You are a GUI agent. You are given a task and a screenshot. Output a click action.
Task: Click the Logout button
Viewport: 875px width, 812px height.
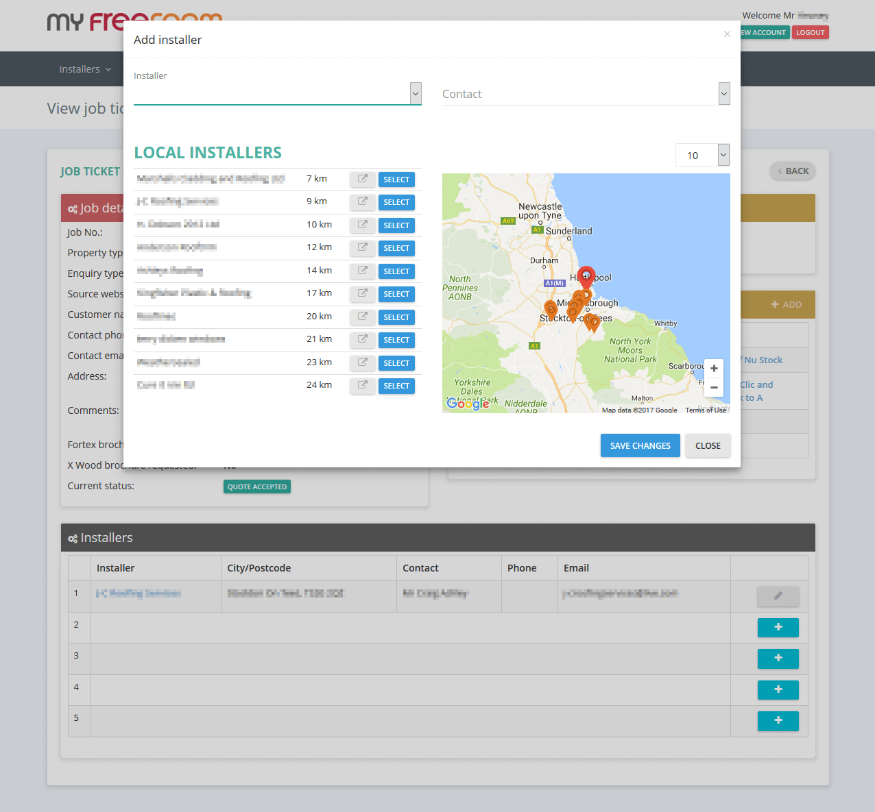[x=810, y=32]
